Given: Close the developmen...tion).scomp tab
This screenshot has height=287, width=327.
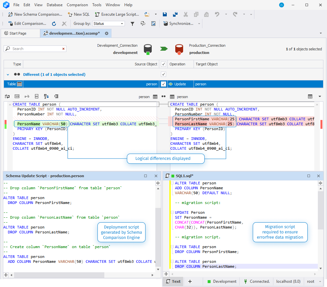Looking at the screenshot, I should [107, 33].
